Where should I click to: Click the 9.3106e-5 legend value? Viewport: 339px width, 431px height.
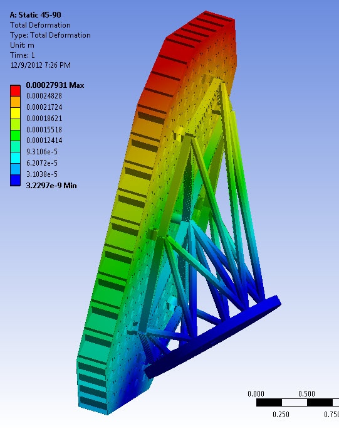pos(42,152)
